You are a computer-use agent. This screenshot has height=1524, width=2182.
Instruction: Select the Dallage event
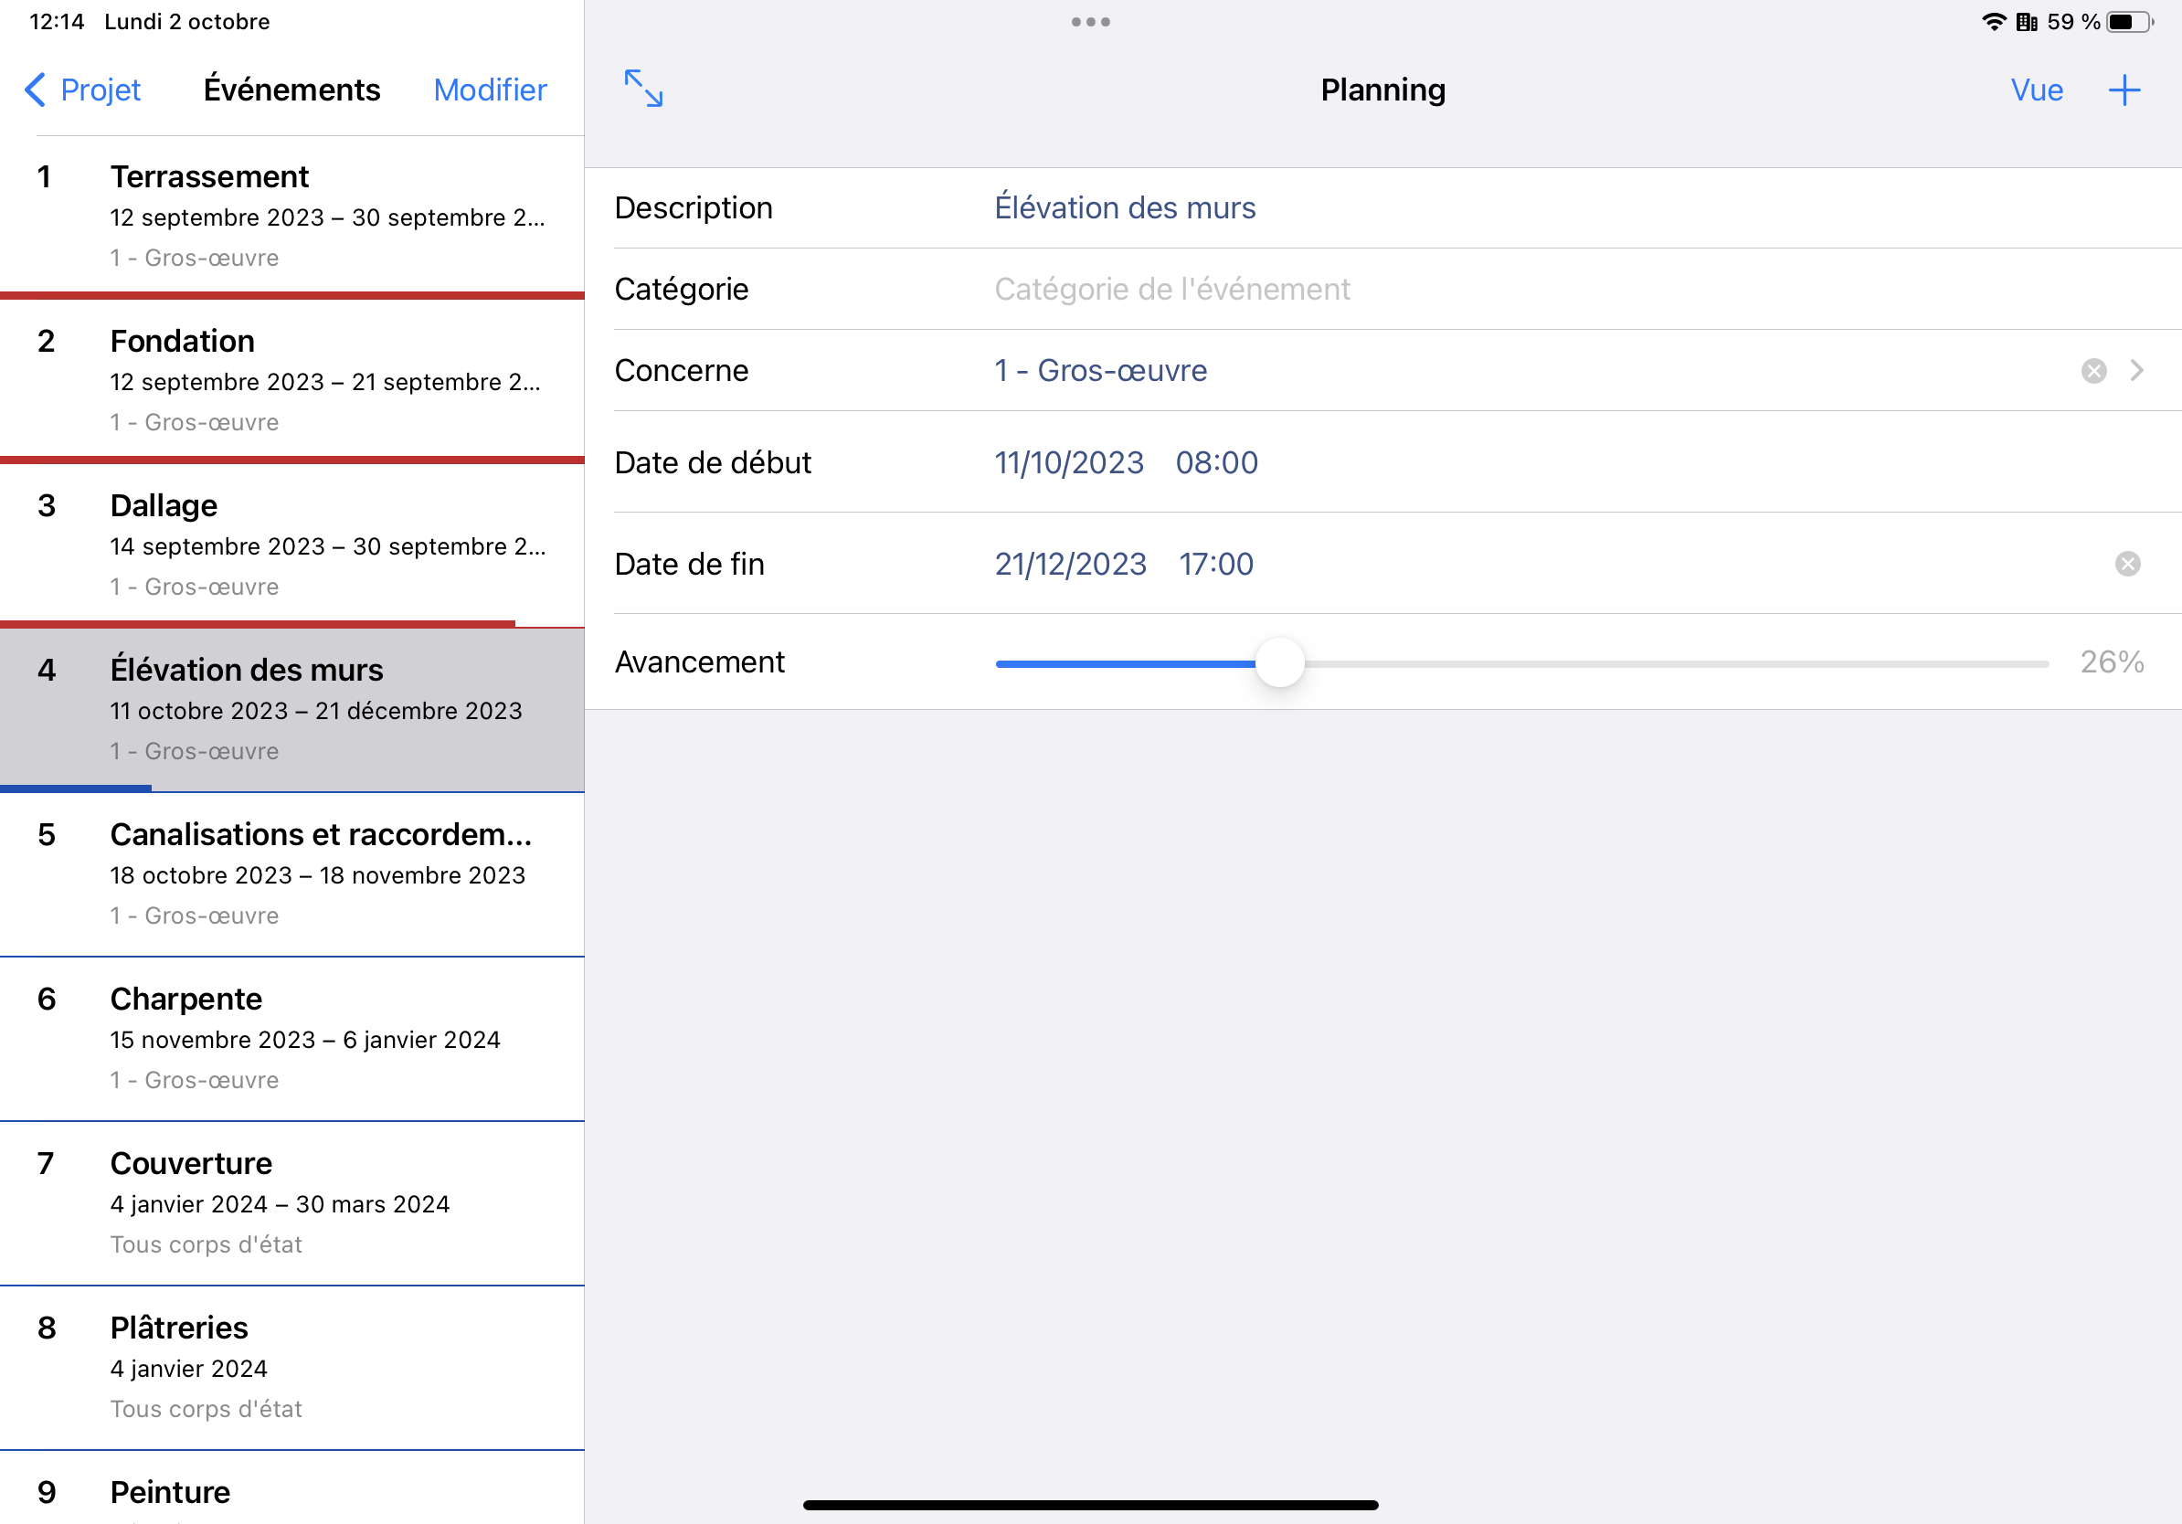291,545
